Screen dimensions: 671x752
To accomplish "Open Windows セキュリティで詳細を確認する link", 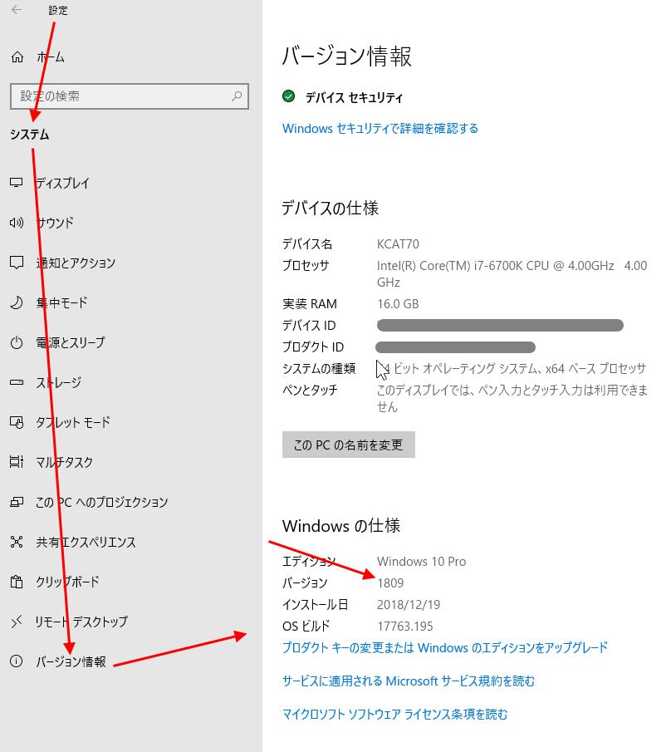I will (380, 129).
